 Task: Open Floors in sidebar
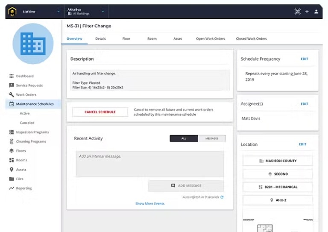[x=21, y=151]
